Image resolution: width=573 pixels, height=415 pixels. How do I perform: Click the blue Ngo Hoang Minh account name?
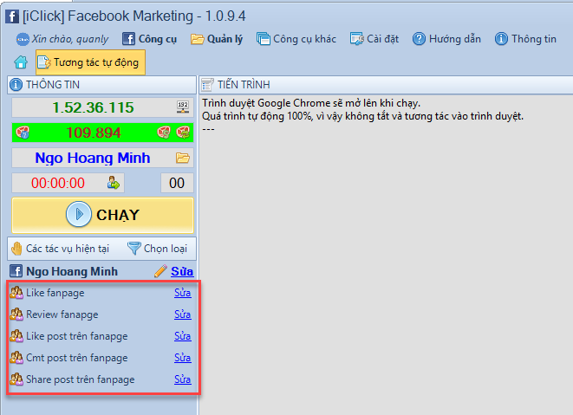pos(93,158)
